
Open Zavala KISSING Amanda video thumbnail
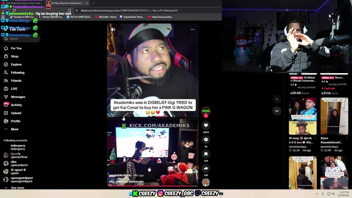coord(334,116)
